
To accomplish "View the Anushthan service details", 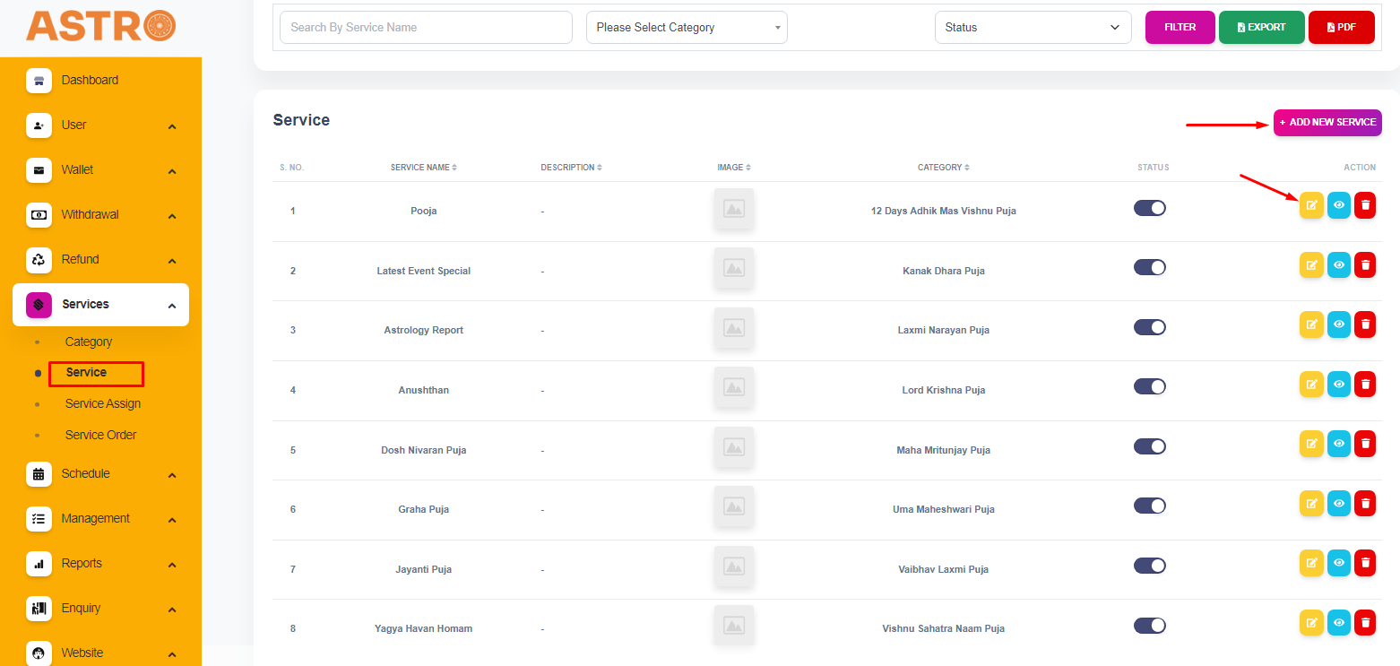I will pos(1338,385).
